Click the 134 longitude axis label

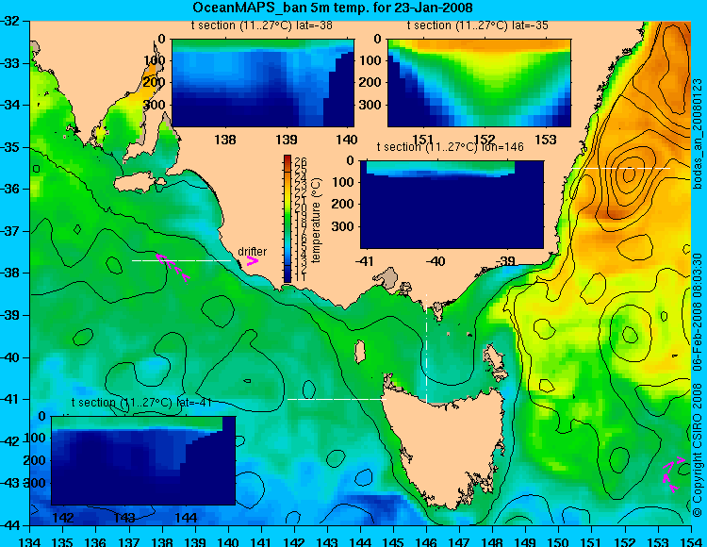click(31, 541)
